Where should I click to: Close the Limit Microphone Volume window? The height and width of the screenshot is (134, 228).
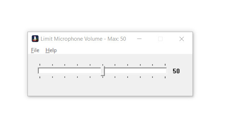[181, 39]
